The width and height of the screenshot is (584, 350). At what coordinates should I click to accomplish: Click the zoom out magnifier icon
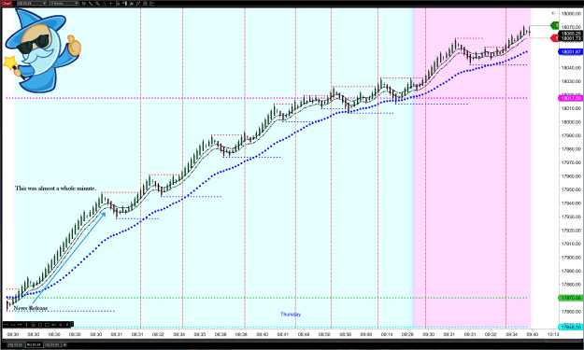pos(105,4)
